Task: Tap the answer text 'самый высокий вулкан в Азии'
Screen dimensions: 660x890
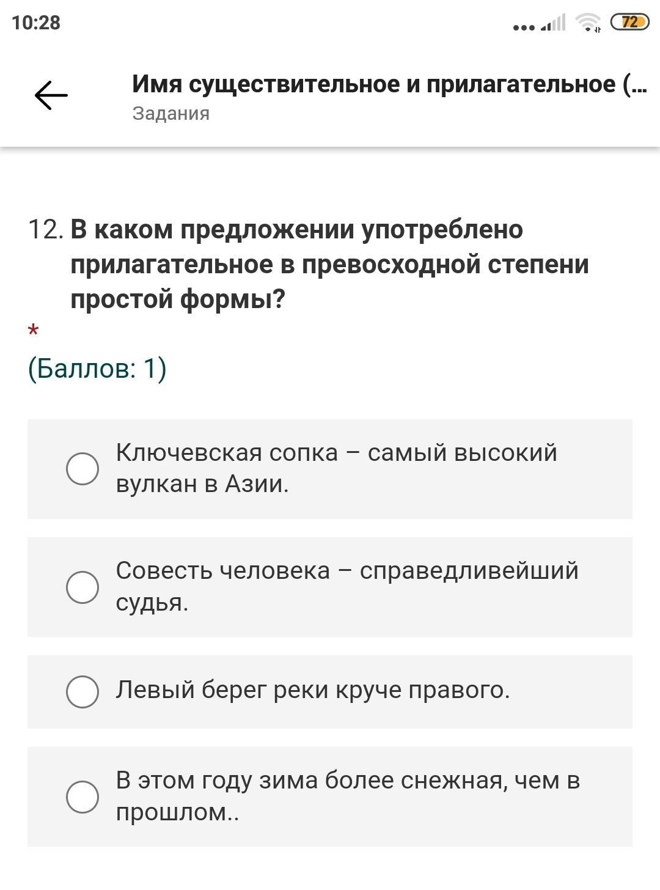Action: [x=336, y=468]
